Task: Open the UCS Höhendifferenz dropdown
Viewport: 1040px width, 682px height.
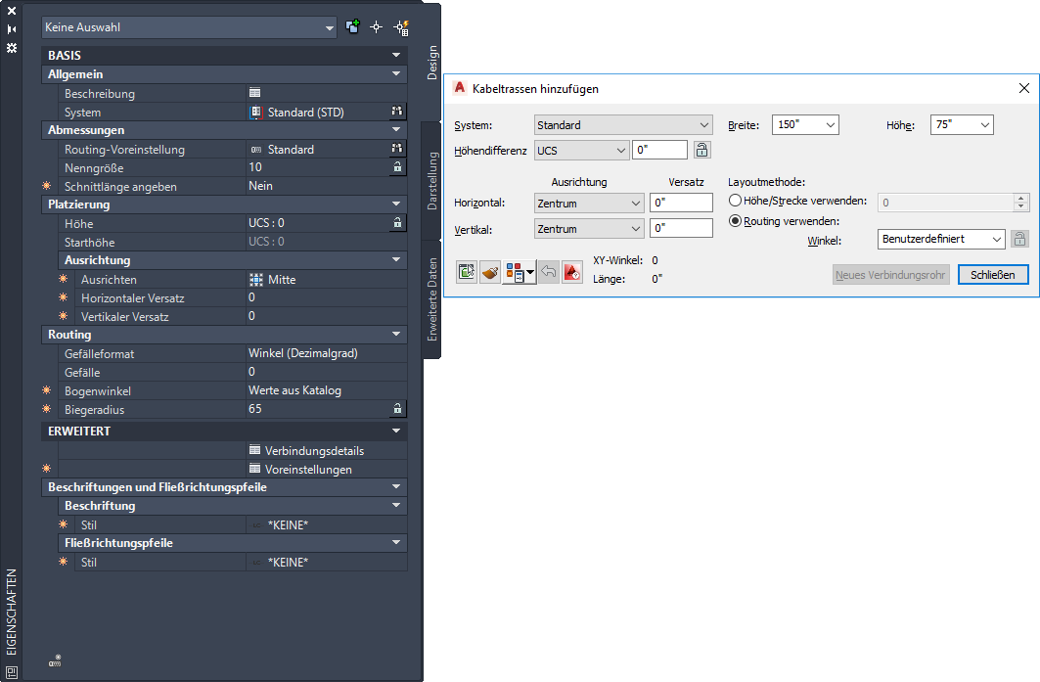Action: pyautogui.click(x=581, y=150)
